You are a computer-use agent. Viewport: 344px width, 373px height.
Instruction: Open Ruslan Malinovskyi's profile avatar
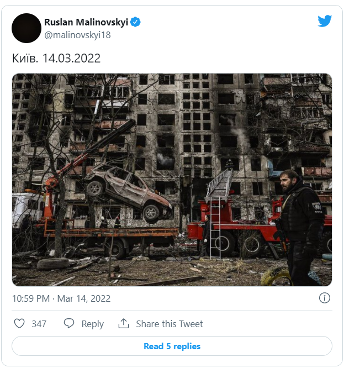coord(27,28)
